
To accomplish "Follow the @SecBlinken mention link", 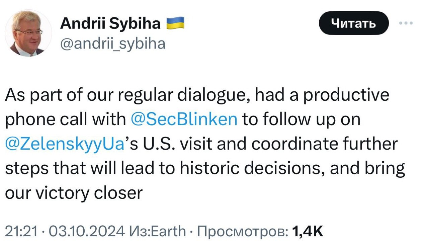I will [x=183, y=119].
